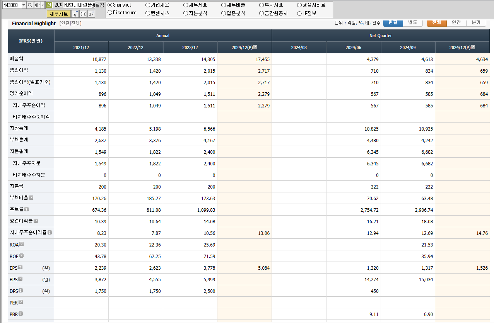This screenshot has height=323, width=494.
Task: Open help icon next to BPS
Action: [21, 279]
